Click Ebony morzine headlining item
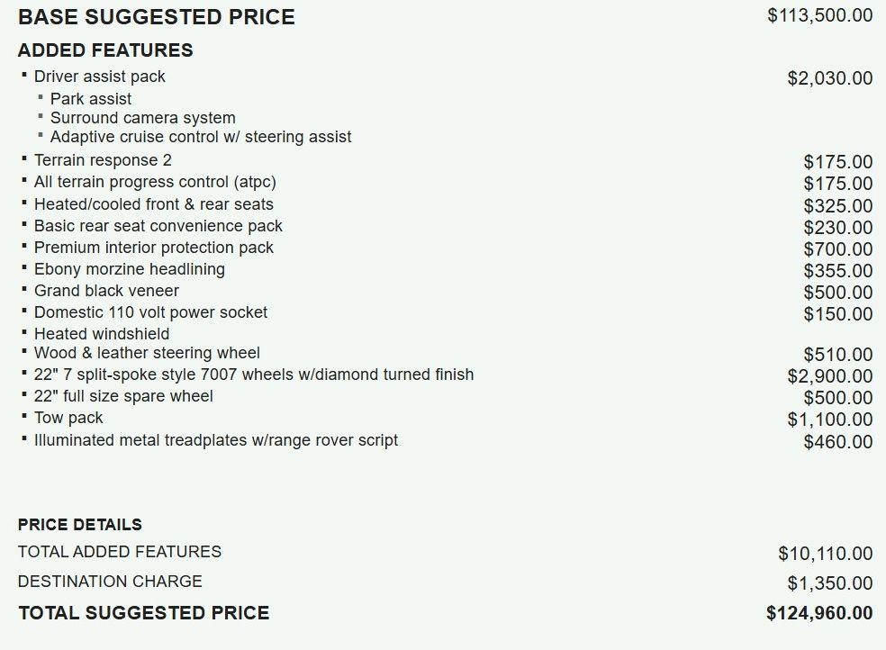 [130, 269]
